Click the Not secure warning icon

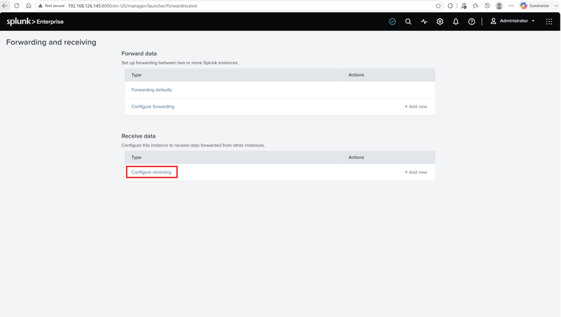click(40, 6)
